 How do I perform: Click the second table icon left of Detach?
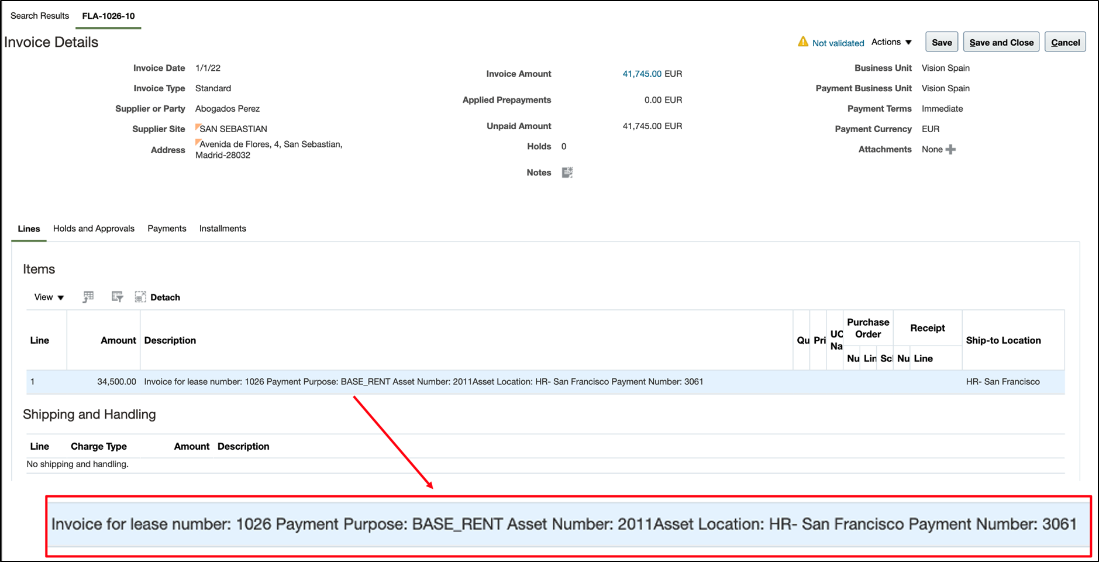[117, 297]
